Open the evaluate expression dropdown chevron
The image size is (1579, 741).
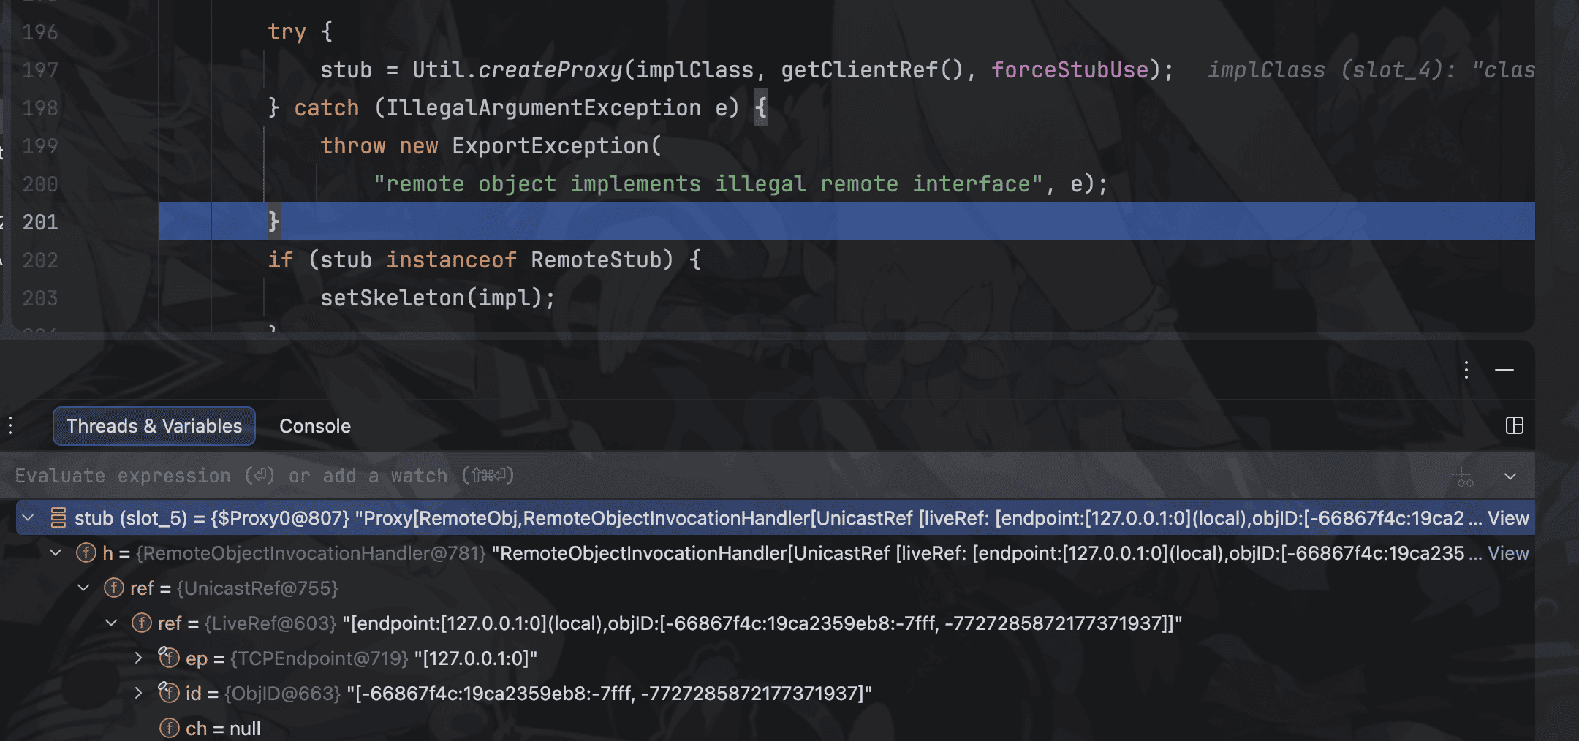click(1510, 476)
